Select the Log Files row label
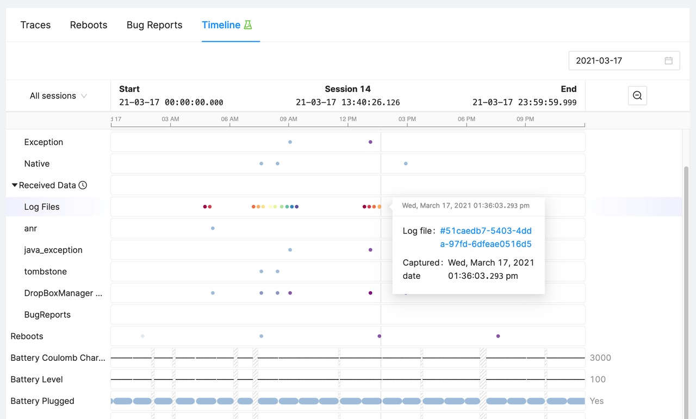Viewport: 696px width, 419px height. (x=42, y=207)
